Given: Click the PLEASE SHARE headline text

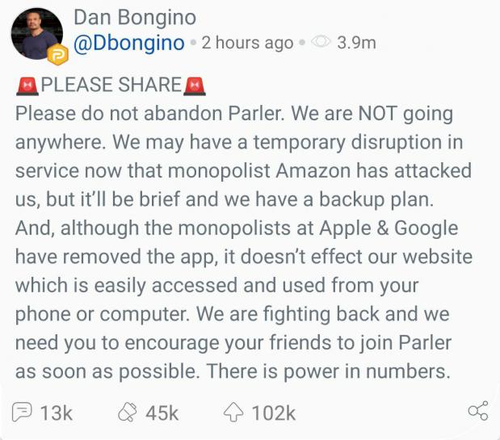Looking at the screenshot, I should [x=111, y=85].
